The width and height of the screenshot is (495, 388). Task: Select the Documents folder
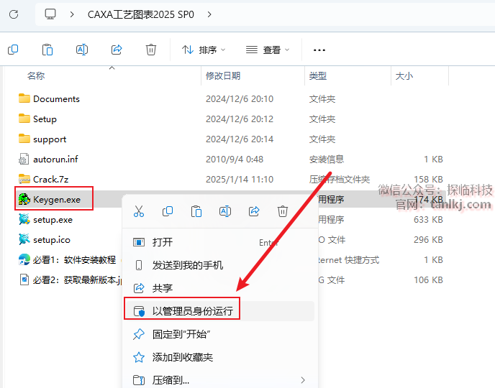pyautogui.click(x=57, y=99)
